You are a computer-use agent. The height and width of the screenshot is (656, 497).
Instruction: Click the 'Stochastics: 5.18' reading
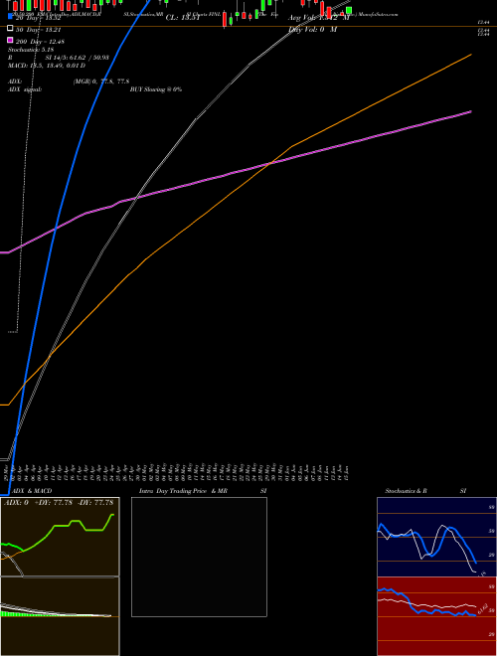31,50
